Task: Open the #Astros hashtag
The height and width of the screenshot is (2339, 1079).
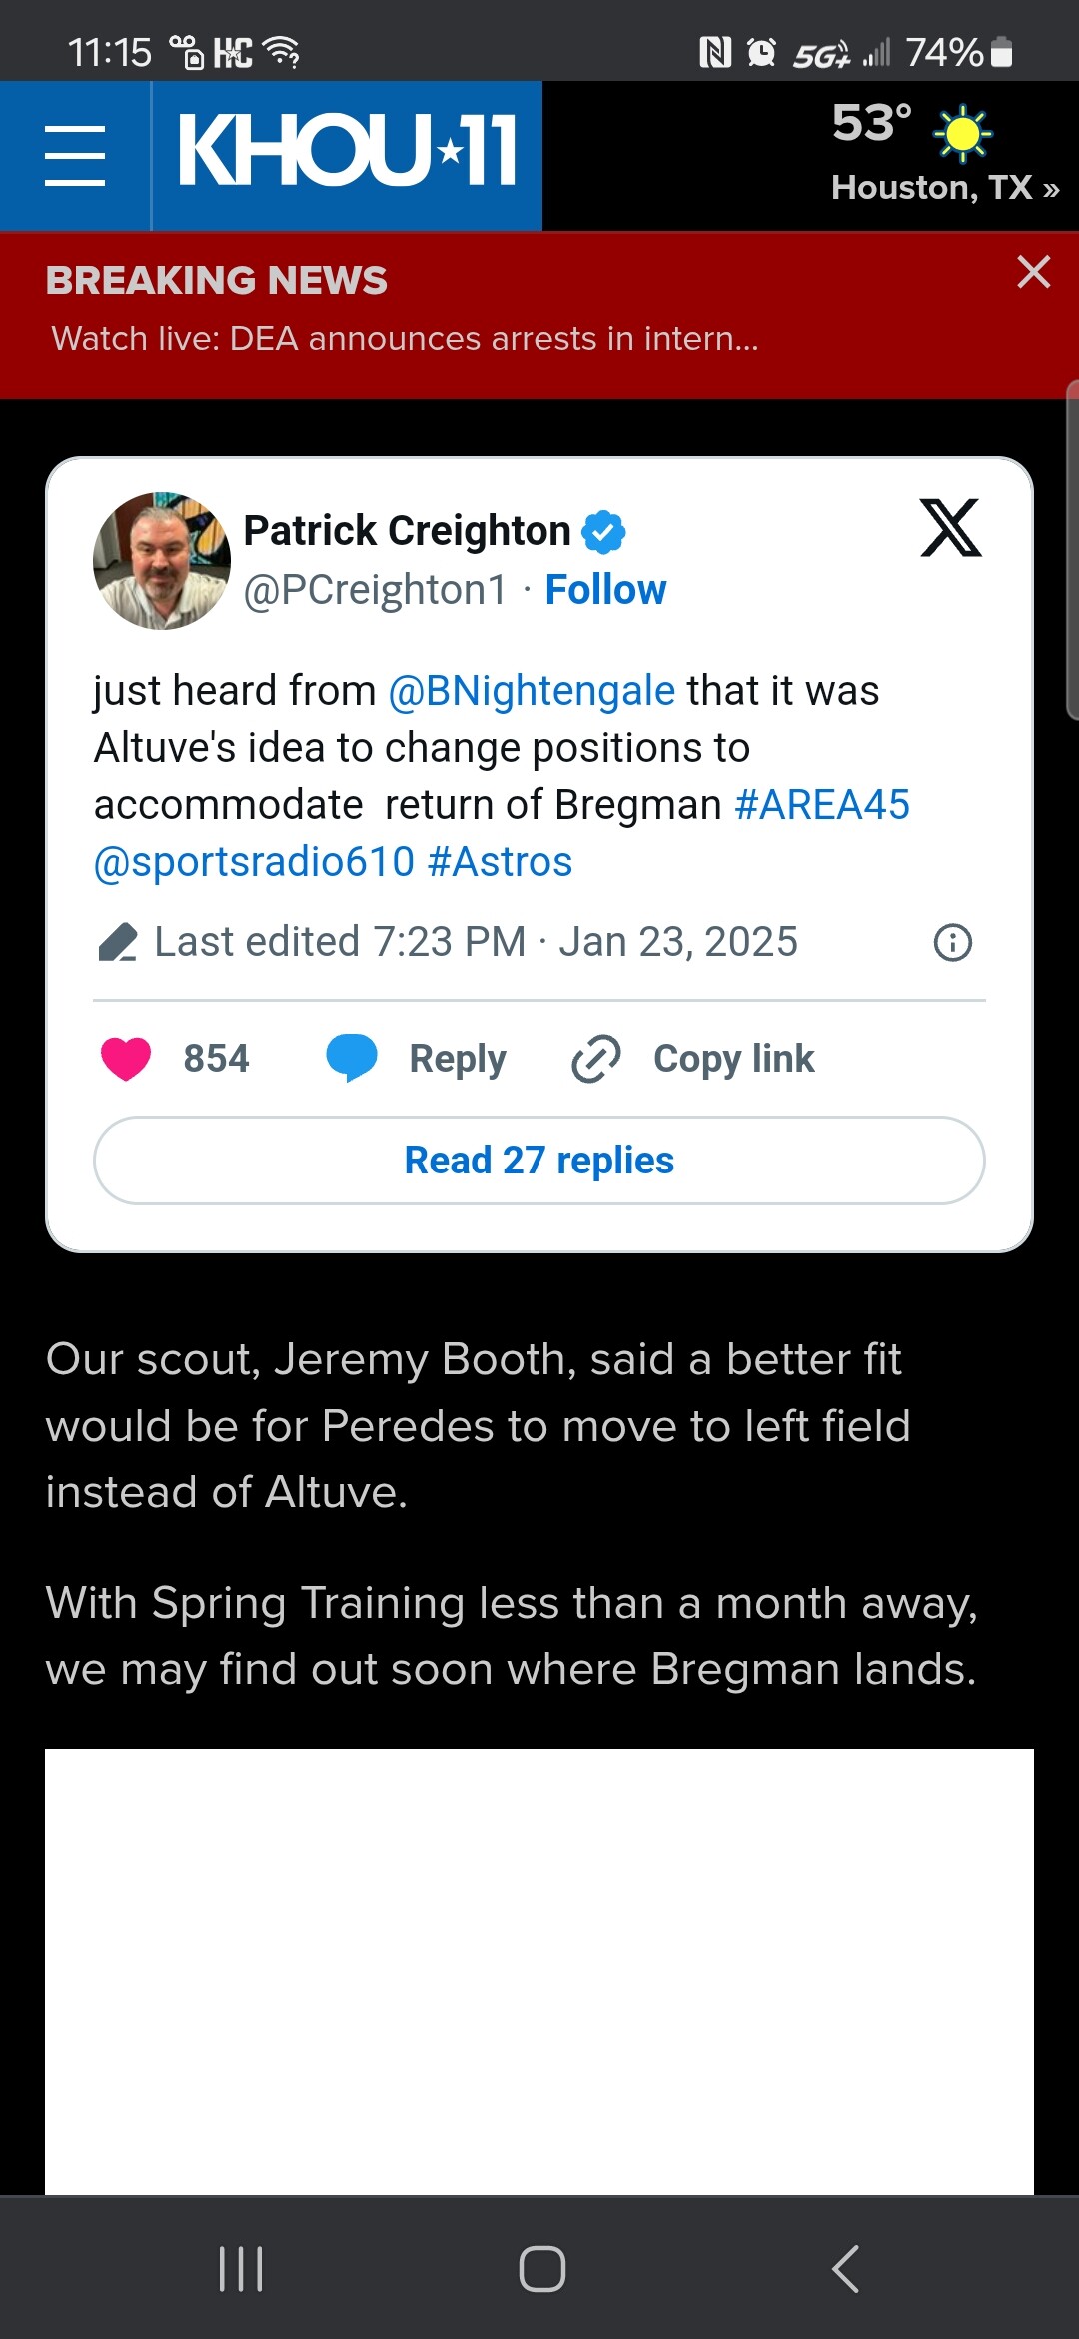Action: (501, 862)
